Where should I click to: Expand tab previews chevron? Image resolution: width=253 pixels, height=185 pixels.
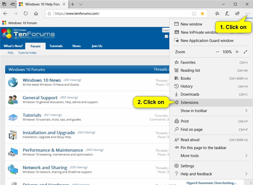point(81,4)
